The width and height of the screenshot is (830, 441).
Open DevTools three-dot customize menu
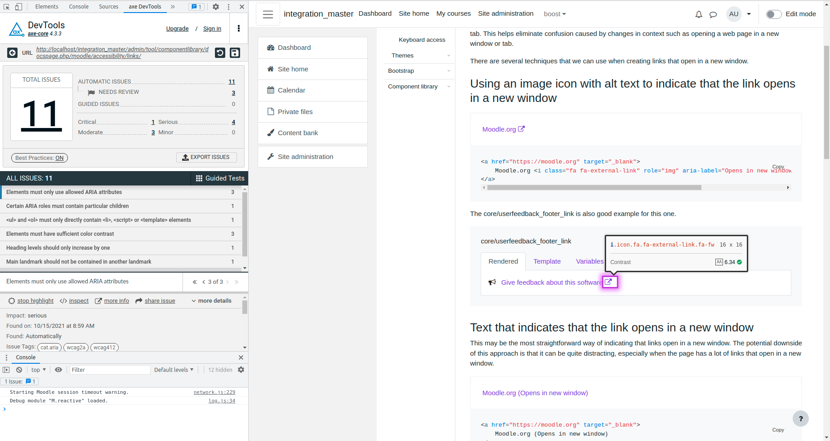coord(228,7)
